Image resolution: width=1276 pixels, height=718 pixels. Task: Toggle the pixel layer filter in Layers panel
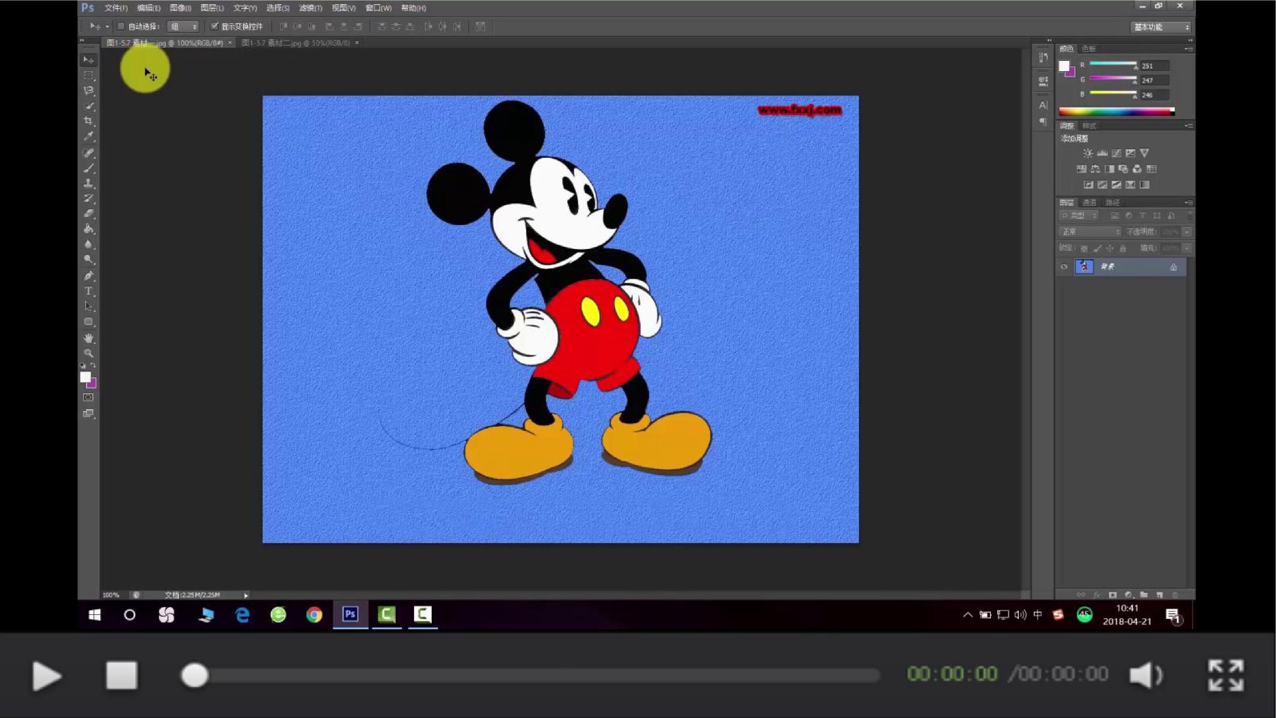coord(1115,215)
